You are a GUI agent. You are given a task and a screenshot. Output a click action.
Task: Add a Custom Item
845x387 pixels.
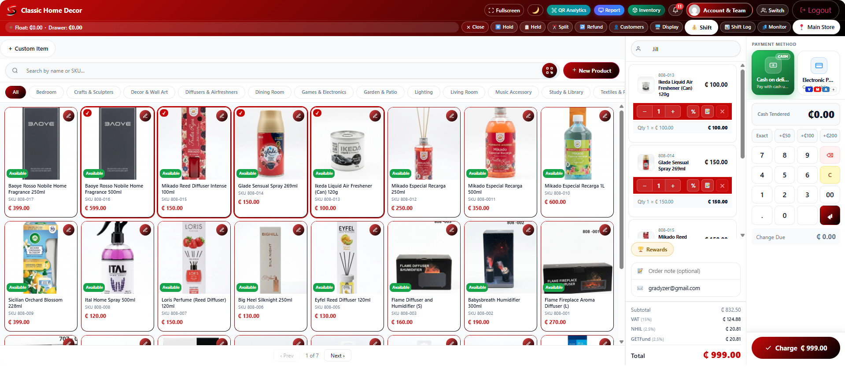[x=28, y=48]
